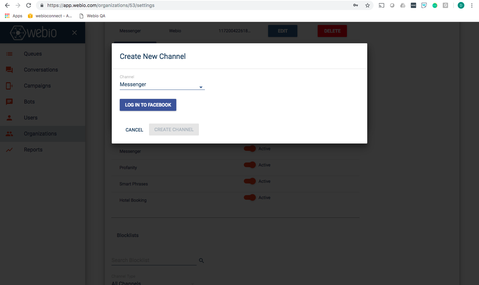This screenshot has width=479, height=285.
Task: Click the Webio name cell in channel row
Action: (175, 31)
